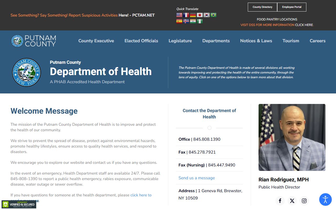Open the Facebook social icon
336x210 pixels.
[x=280, y=201]
